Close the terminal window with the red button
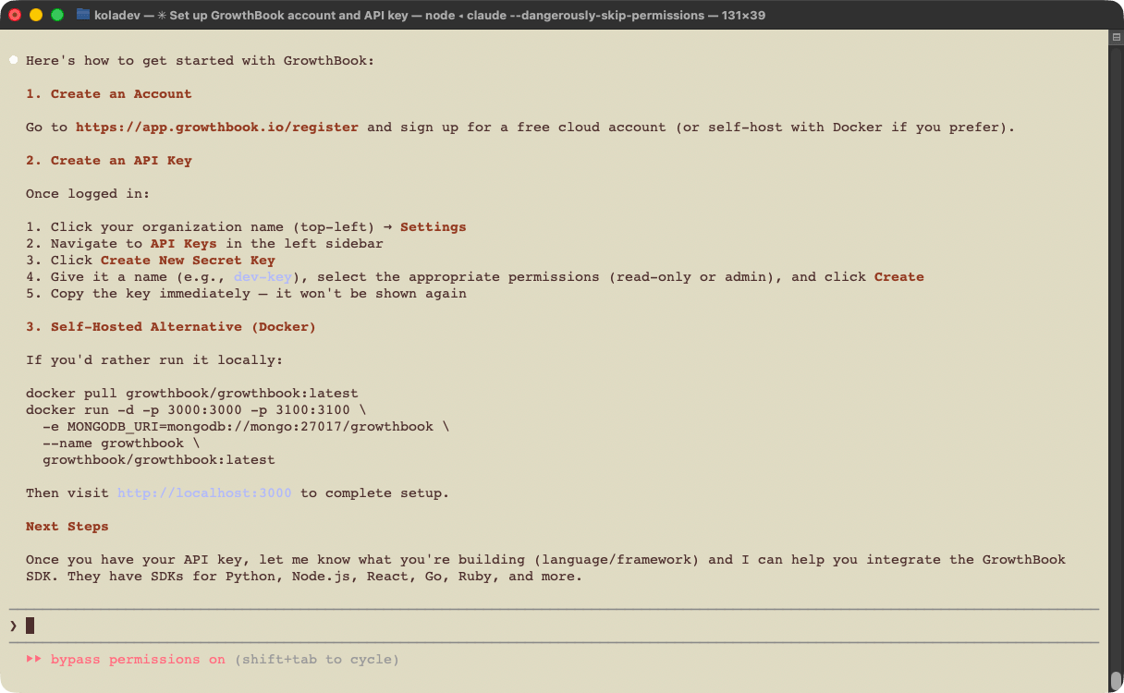 point(15,15)
